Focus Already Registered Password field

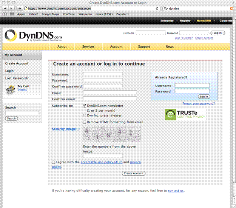coord(192,91)
